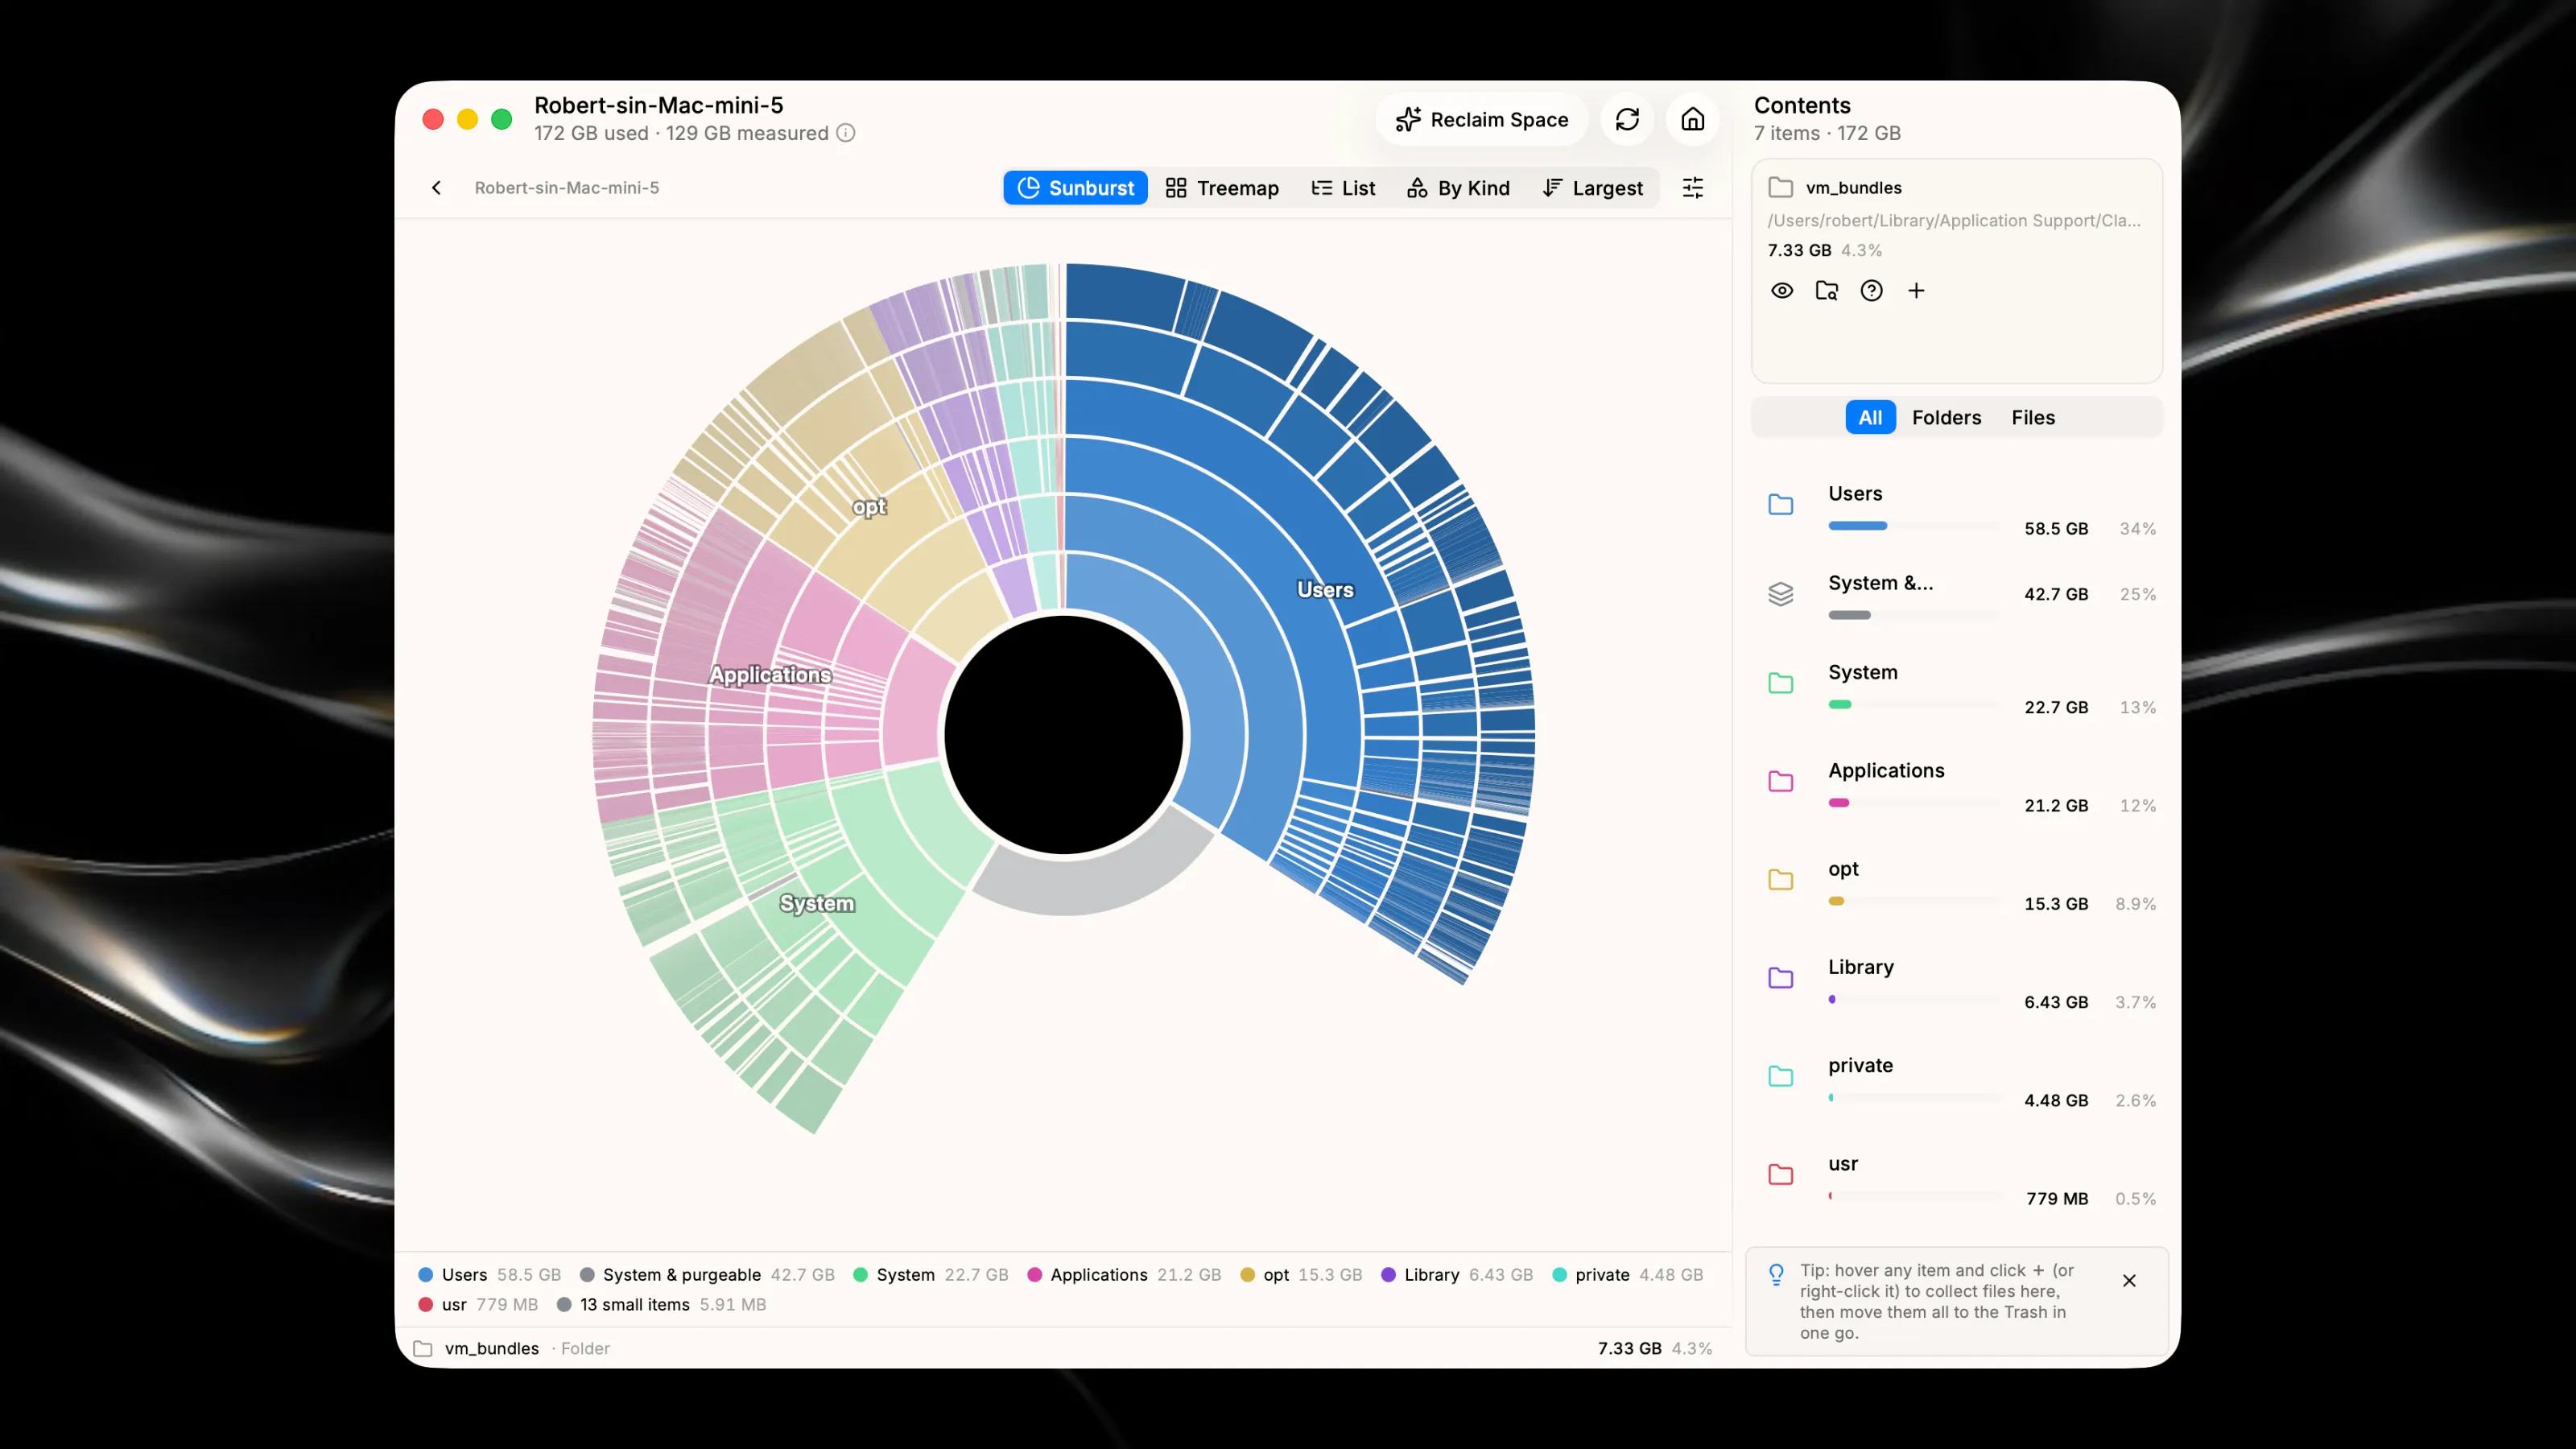Open the view settings sliders icon
2576x1449 pixels.
pos(1692,188)
